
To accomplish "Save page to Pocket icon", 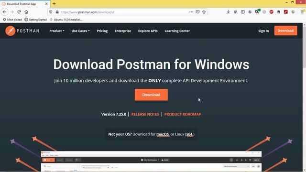I will tap(197, 12).
